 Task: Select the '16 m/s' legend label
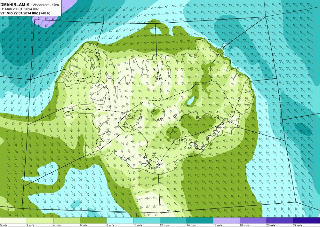218,225
